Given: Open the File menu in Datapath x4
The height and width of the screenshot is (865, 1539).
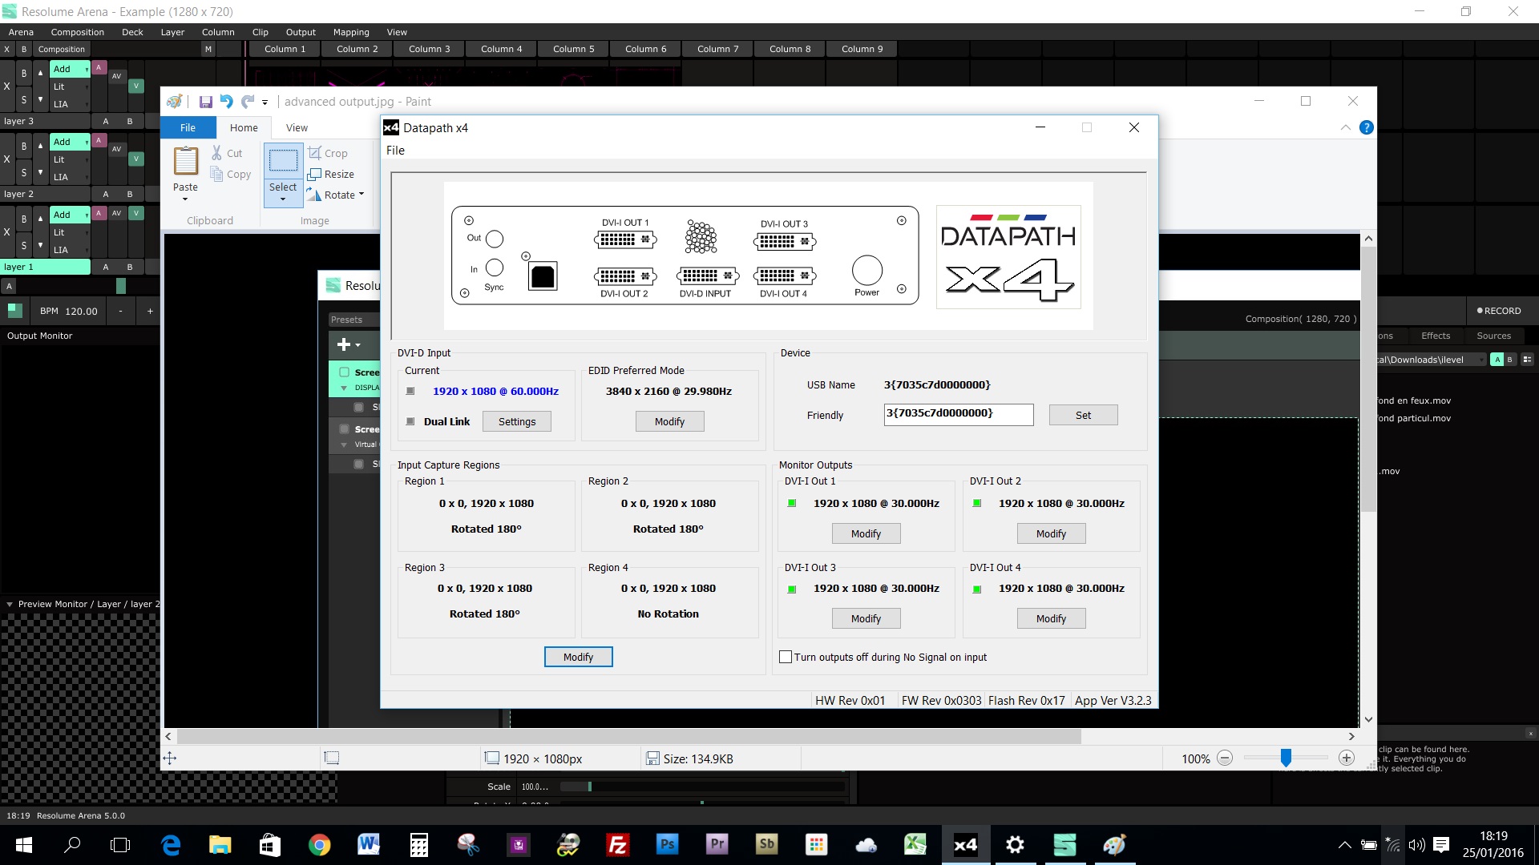Looking at the screenshot, I should point(395,151).
